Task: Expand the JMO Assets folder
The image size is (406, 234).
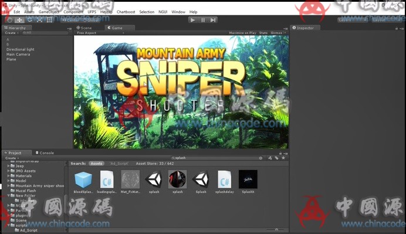Action: tap(9, 171)
